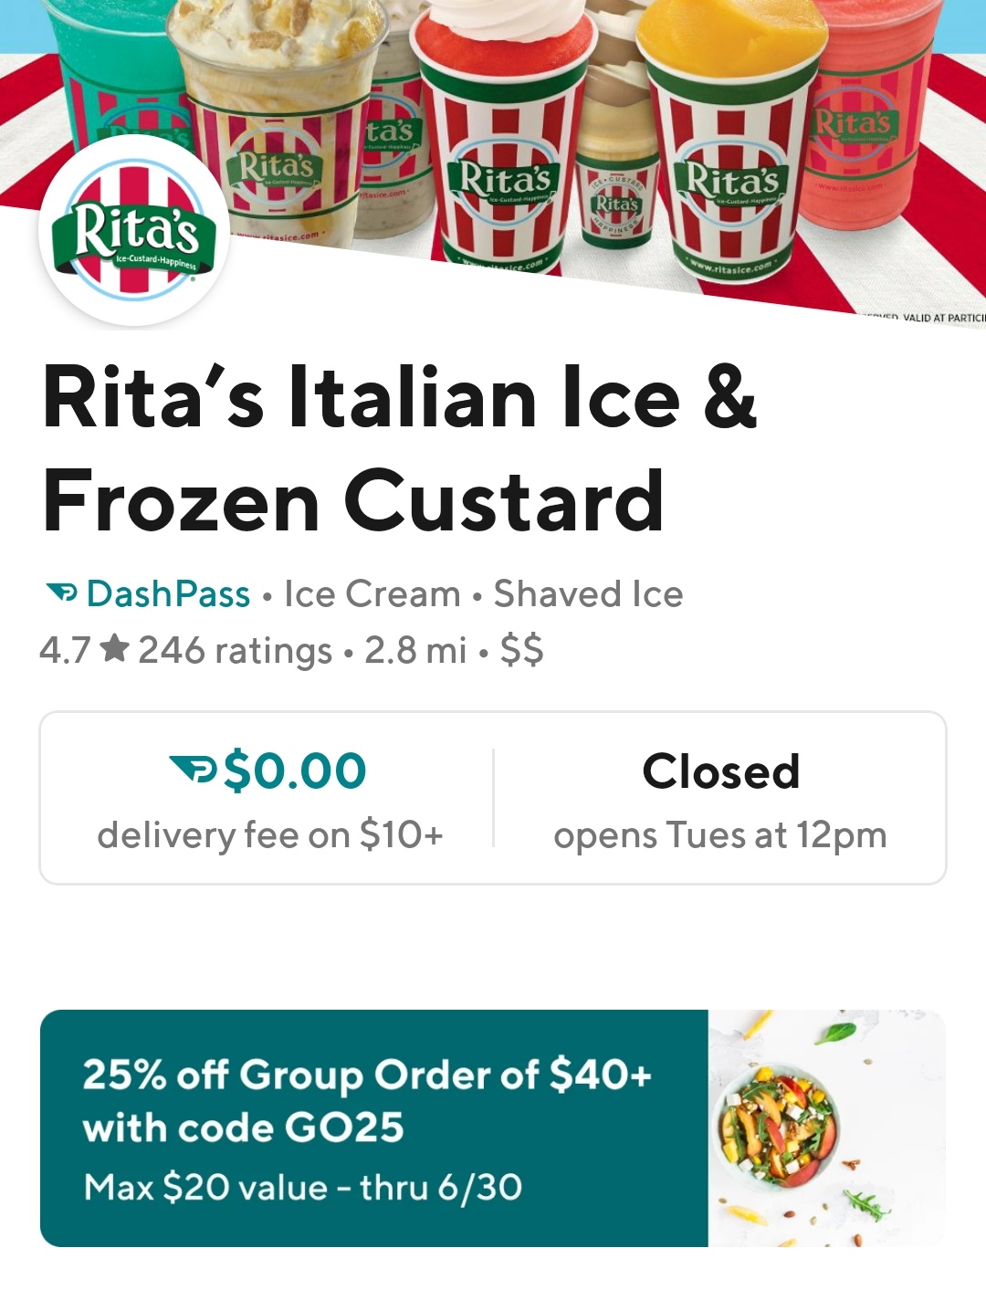View the 246 ratings

(235, 650)
